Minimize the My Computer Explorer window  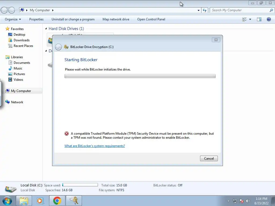point(252,3)
